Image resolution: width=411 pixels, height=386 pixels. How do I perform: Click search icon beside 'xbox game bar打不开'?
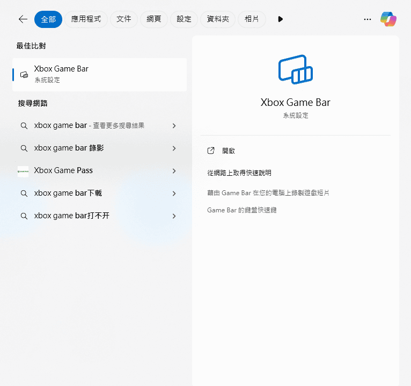[24, 216]
